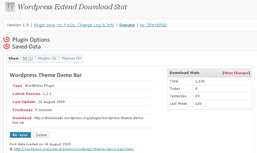Expand the Plugin Options section heading
Screen dimensions: 257x153
click(31, 40)
